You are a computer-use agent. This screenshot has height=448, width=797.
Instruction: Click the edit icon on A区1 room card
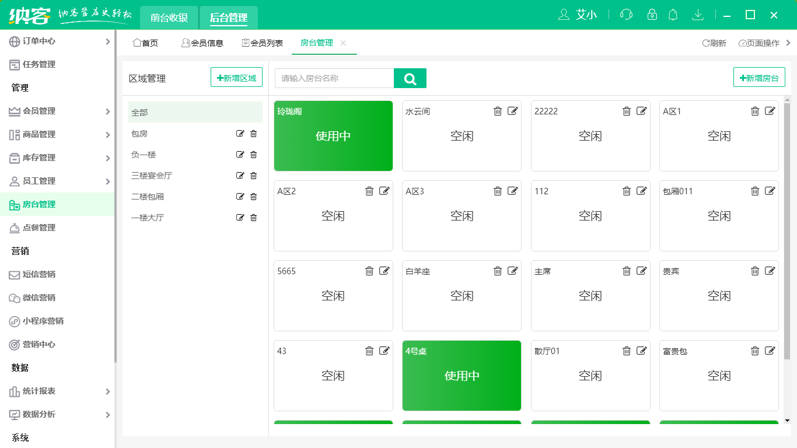tap(770, 111)
